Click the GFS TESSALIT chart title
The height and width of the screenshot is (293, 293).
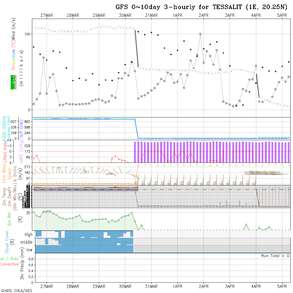[x=201, y=7]
